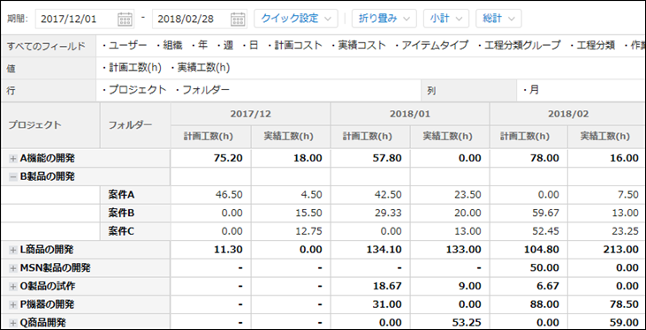This screenshot has width=646, height=330.
Task: Open the end date calendar icon
Action: click(x=238, y=19)
